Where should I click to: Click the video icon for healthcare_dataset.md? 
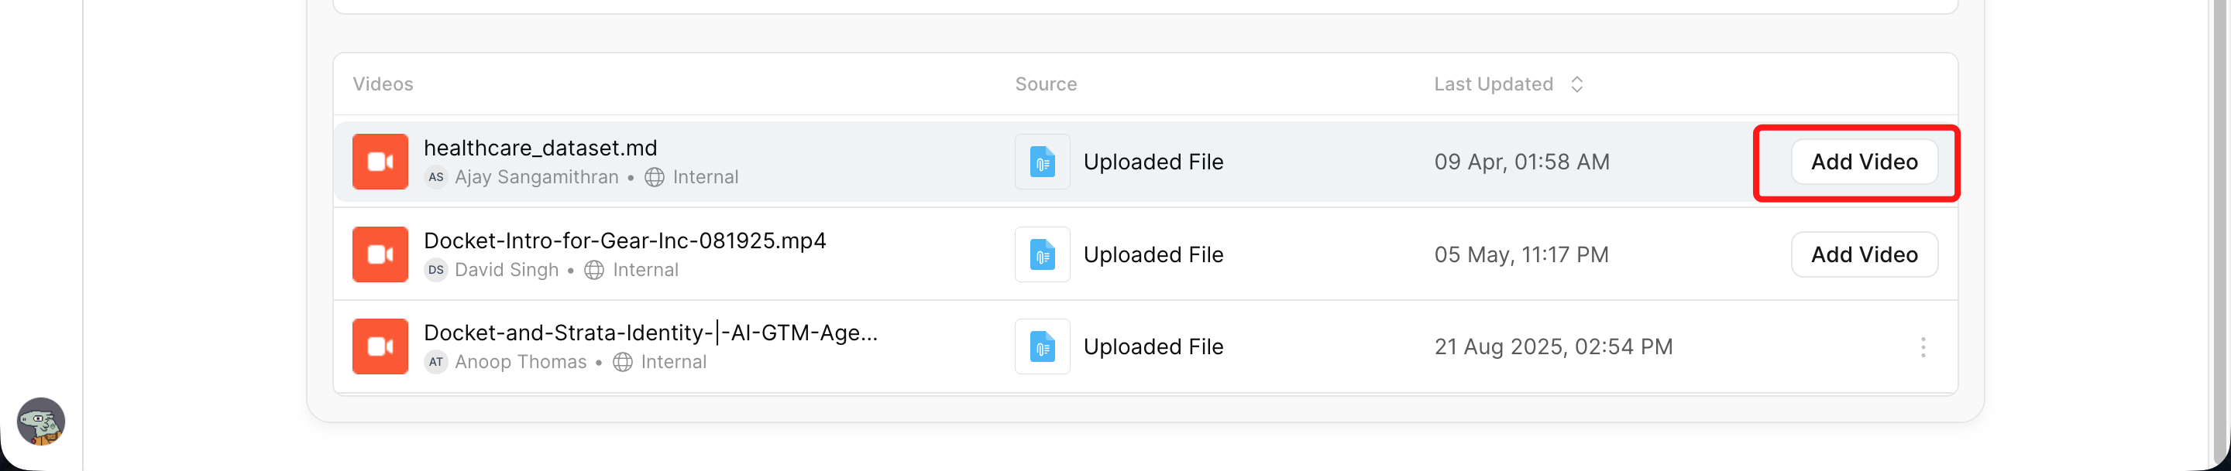[380, 162]
